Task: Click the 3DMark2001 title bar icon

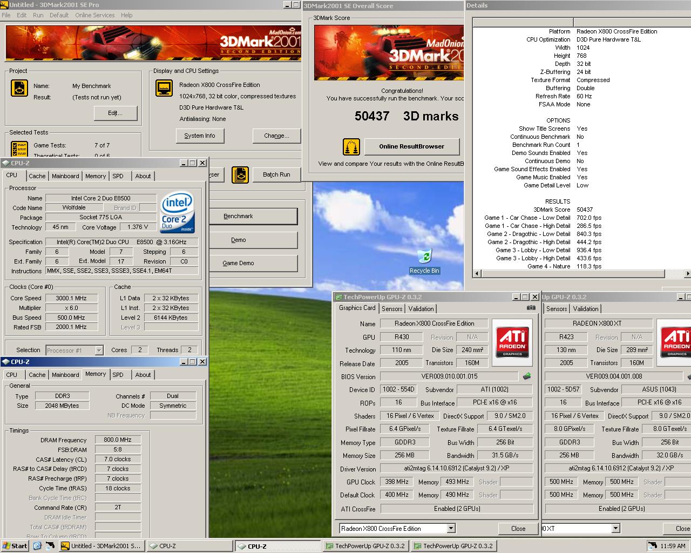Action: [5, 5]
